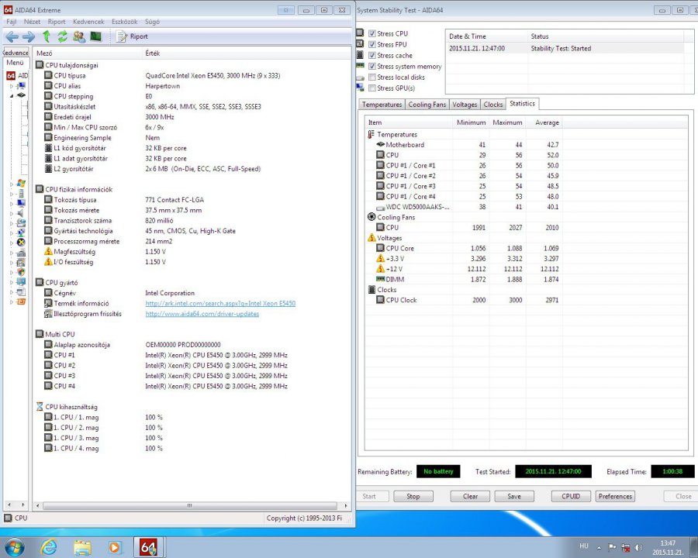The image size is (698, 558).
Task: Refresh the page using the green arrows icon
Action: (x=62, y=36)
